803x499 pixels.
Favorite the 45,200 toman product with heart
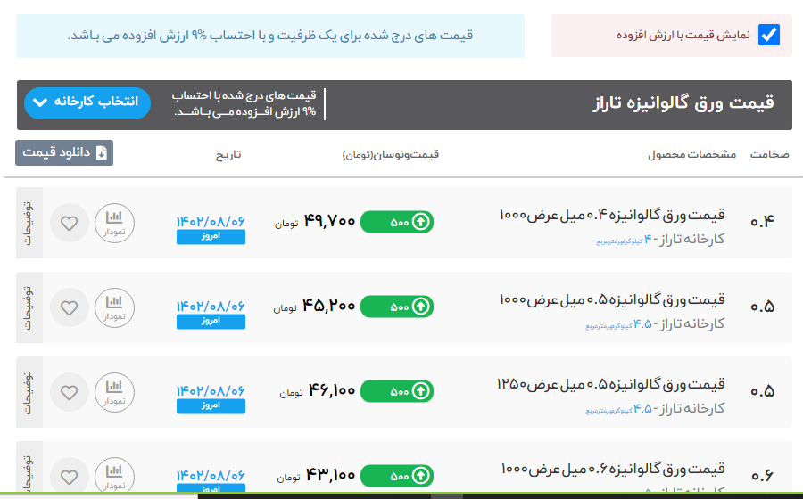[69, 307]
